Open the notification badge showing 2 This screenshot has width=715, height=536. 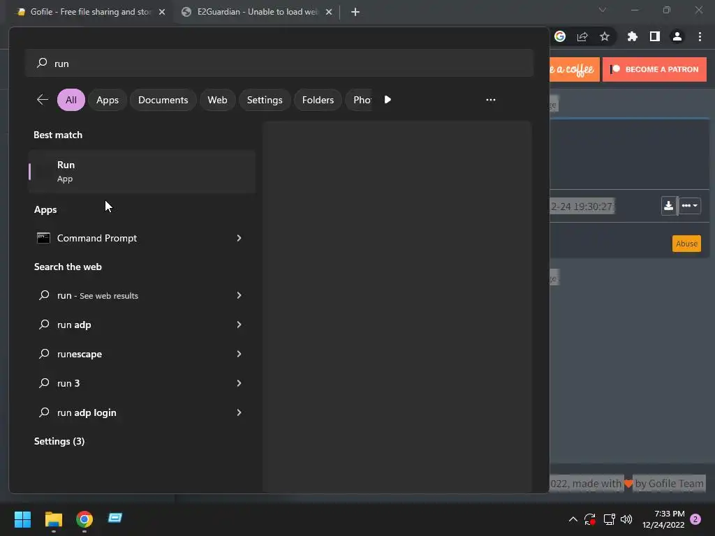coord(695,519)
